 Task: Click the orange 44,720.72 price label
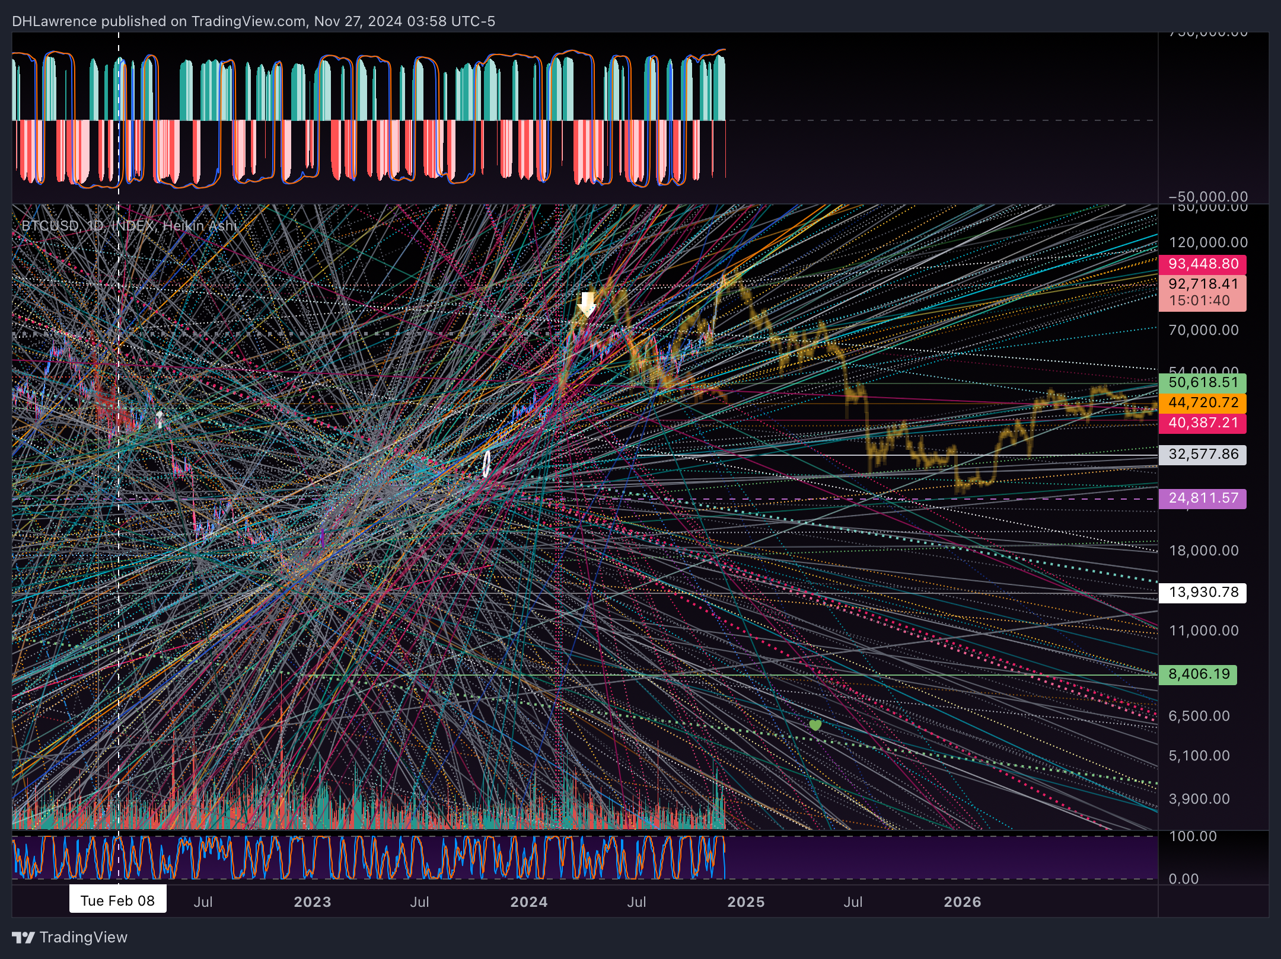pos(1203,402)
